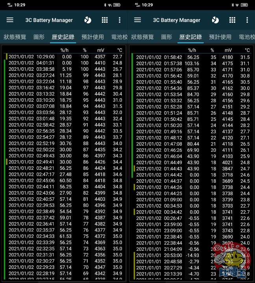This screenshot has width=255, height=283.
Task: Select row 2021/01/02 01:44:43
Action: point(192,169)
